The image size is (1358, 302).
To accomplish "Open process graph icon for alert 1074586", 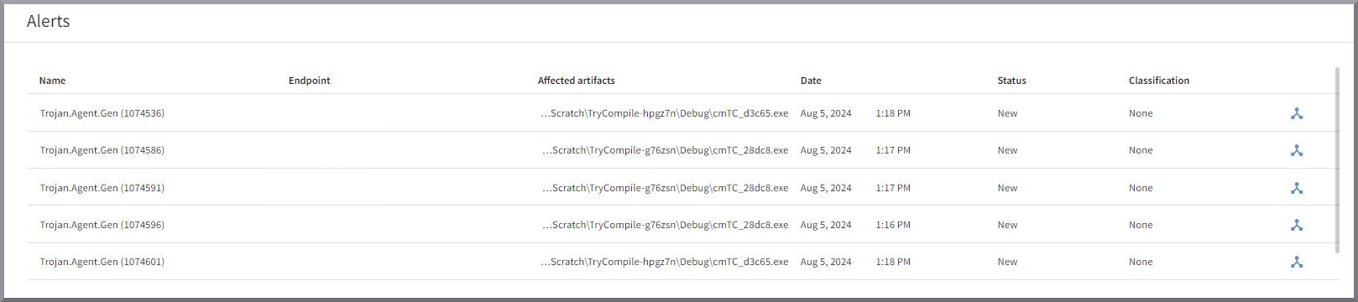I will click(x=1297, y=150).
